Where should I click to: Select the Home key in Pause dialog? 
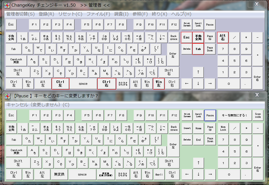click(x=199, y=128)
